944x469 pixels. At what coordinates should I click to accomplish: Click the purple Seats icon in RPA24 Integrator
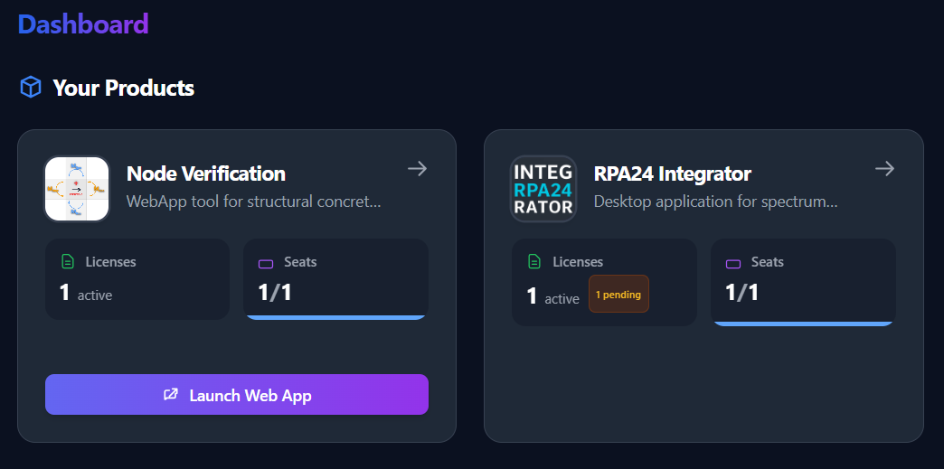733,263
